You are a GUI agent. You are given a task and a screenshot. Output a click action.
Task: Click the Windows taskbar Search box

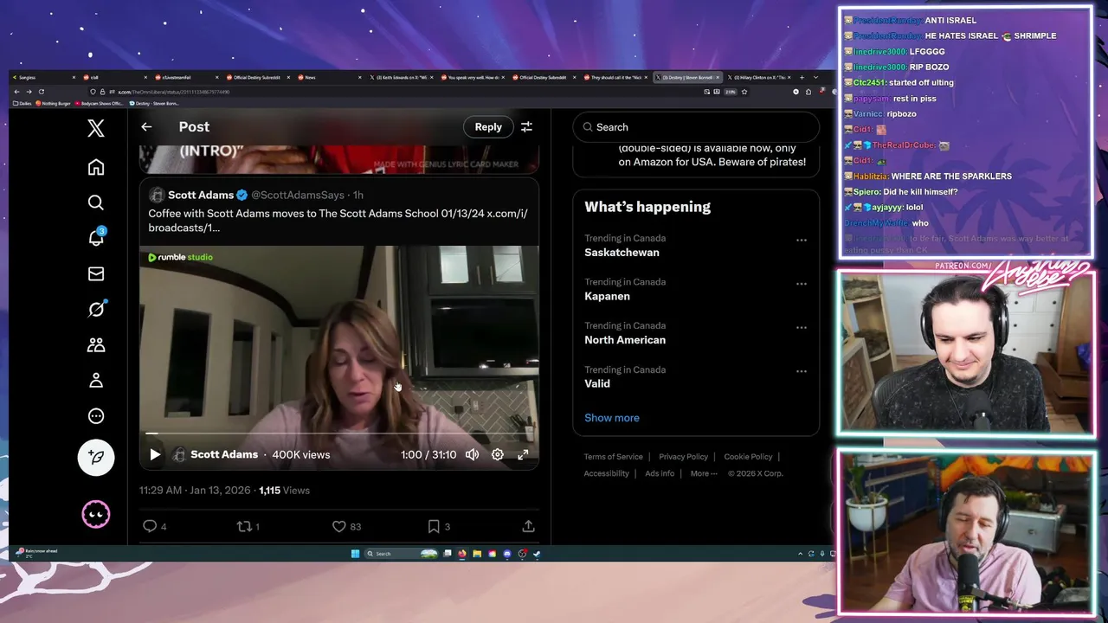[401, 554]
